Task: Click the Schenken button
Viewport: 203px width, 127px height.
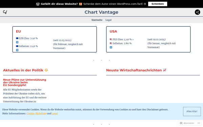Action: 158,4
